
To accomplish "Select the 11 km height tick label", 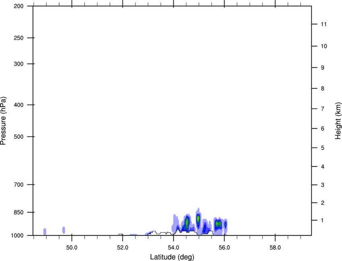I will click(323, 24).
